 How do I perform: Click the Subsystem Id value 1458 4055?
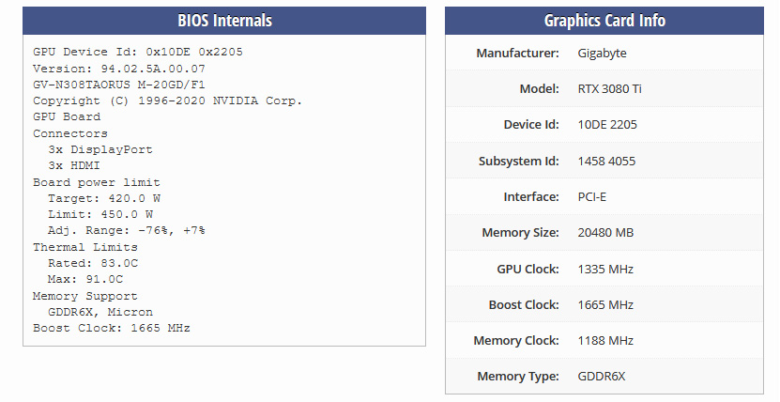pos(606,162)
